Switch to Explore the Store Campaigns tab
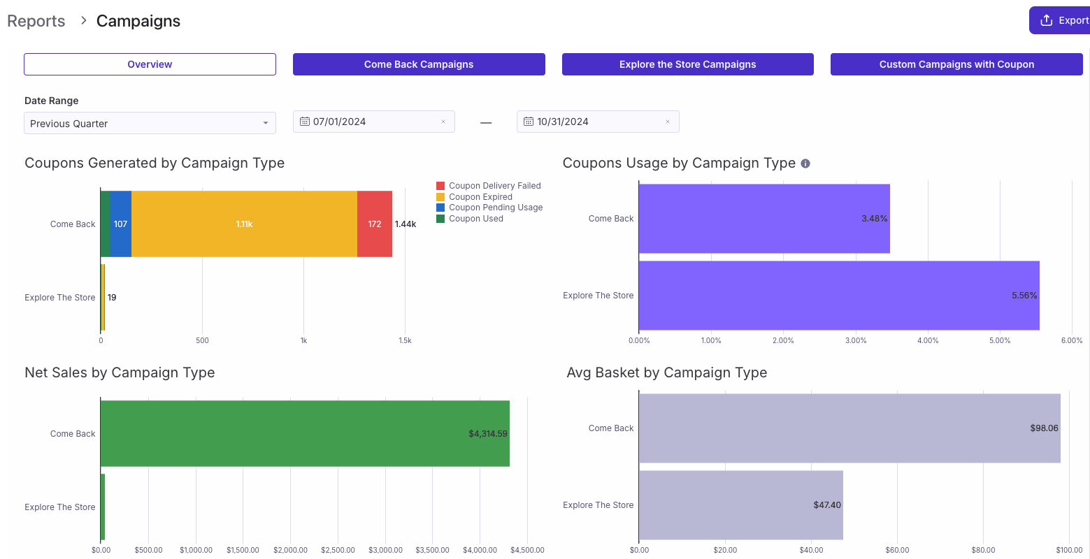 coord(688,64)
